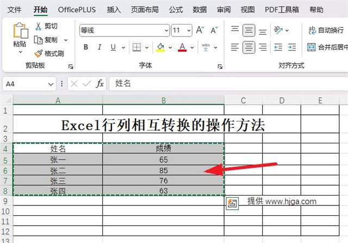Switch to the 插入 tab

coord(114,10)
